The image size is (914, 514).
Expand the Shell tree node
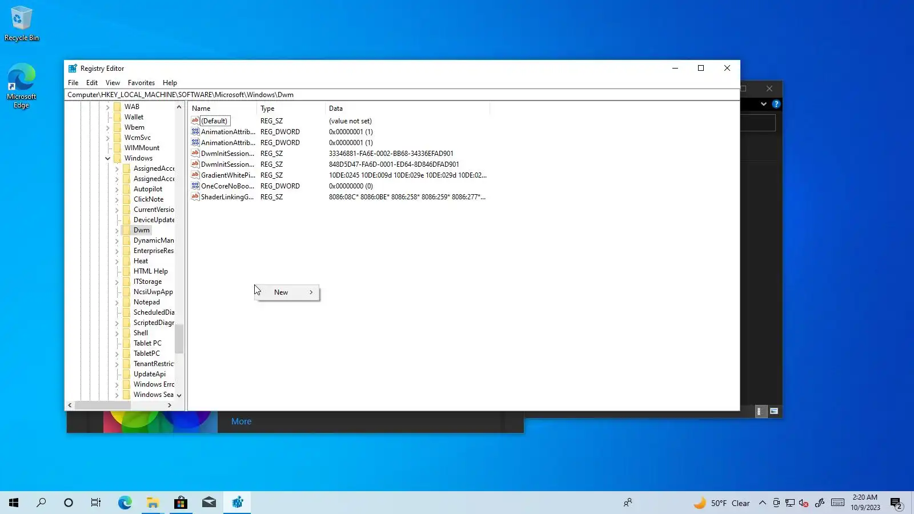[x=117, y=333]
